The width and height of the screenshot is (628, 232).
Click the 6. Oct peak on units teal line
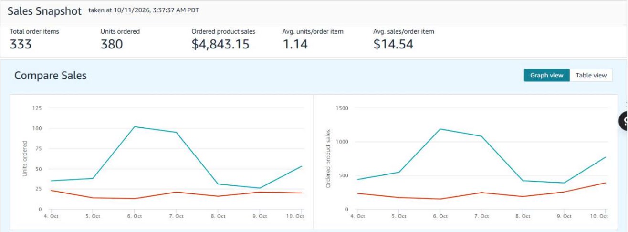coord(135,126)
